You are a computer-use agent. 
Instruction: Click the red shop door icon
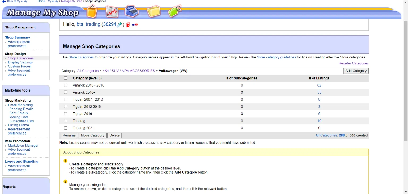pos(128,25)
